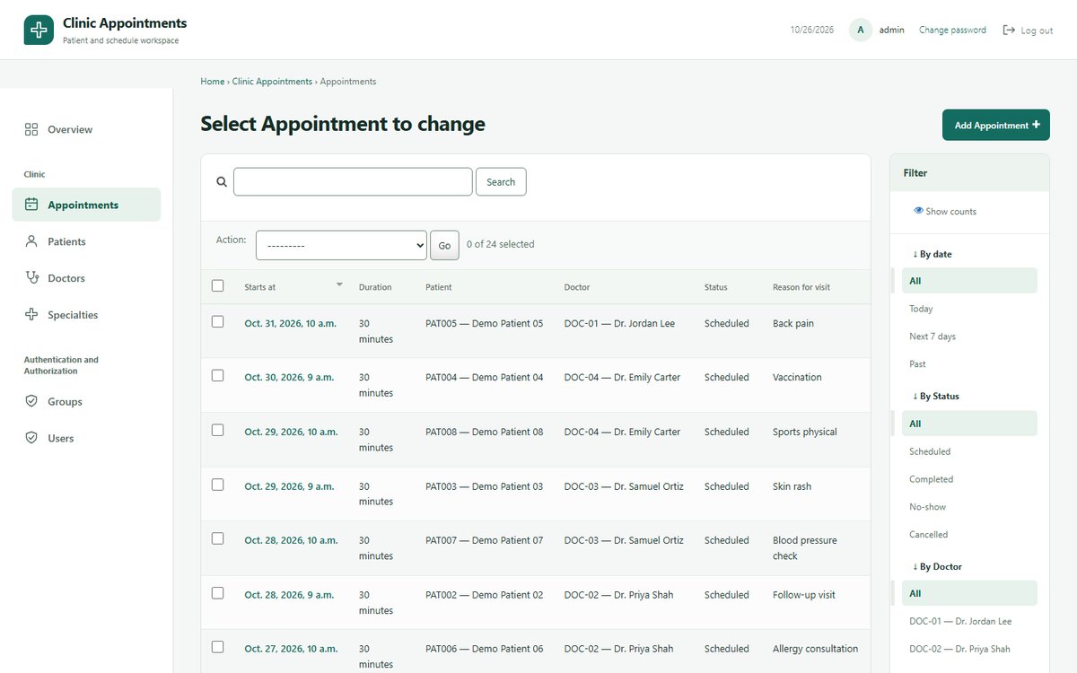Open the Oct. 31, 2026, 10 a.m. appointment
Image resolution: width=1077 pixels, height=673 pixels.
pyautogui.click(x=291, y=323)
